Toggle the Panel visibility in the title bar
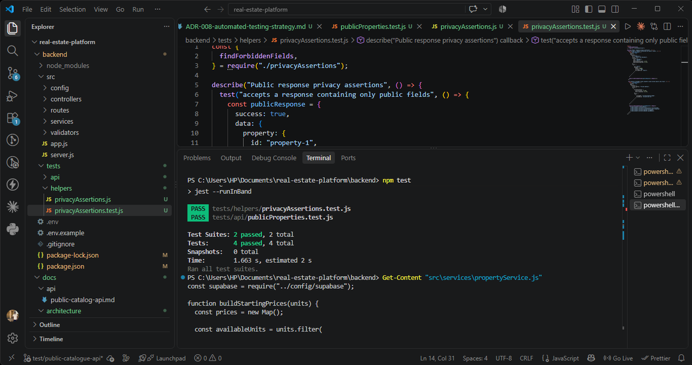The width and height of the screenshot is (692, 365). click(x=601, y=9)
